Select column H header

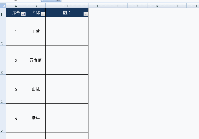[177, 6]
